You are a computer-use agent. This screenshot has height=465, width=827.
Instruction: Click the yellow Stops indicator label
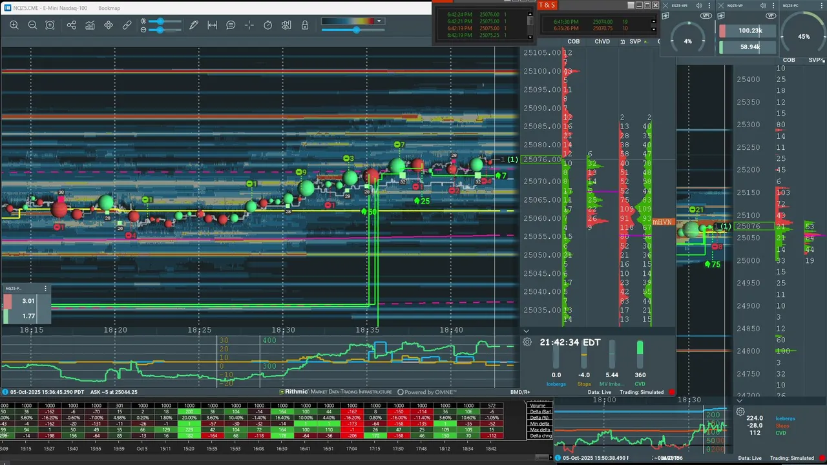[x=584, y=384]
